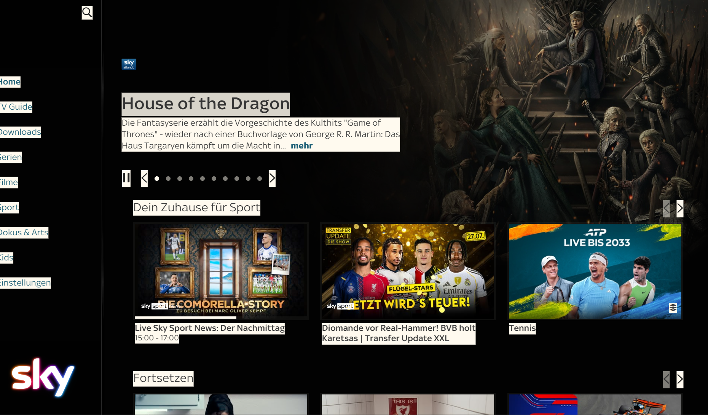Pause the hero carousel autoplay
Viewport: 708px width, 415px height.
[126, 179]
